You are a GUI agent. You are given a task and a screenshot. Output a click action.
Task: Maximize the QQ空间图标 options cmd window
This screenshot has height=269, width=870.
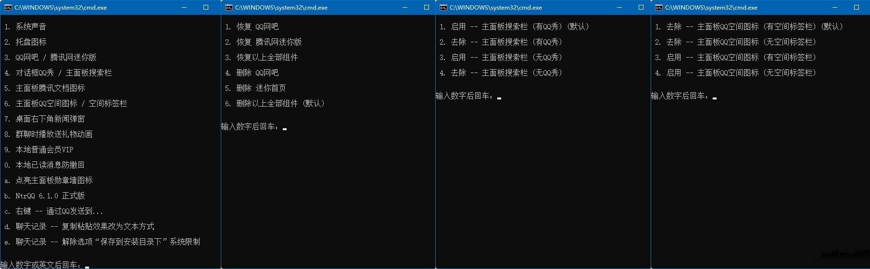(856, 8)
